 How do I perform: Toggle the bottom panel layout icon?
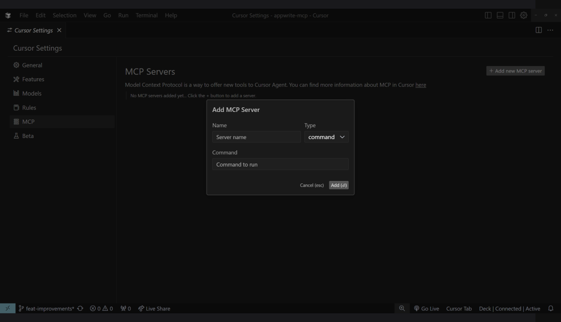click(500, 15)
